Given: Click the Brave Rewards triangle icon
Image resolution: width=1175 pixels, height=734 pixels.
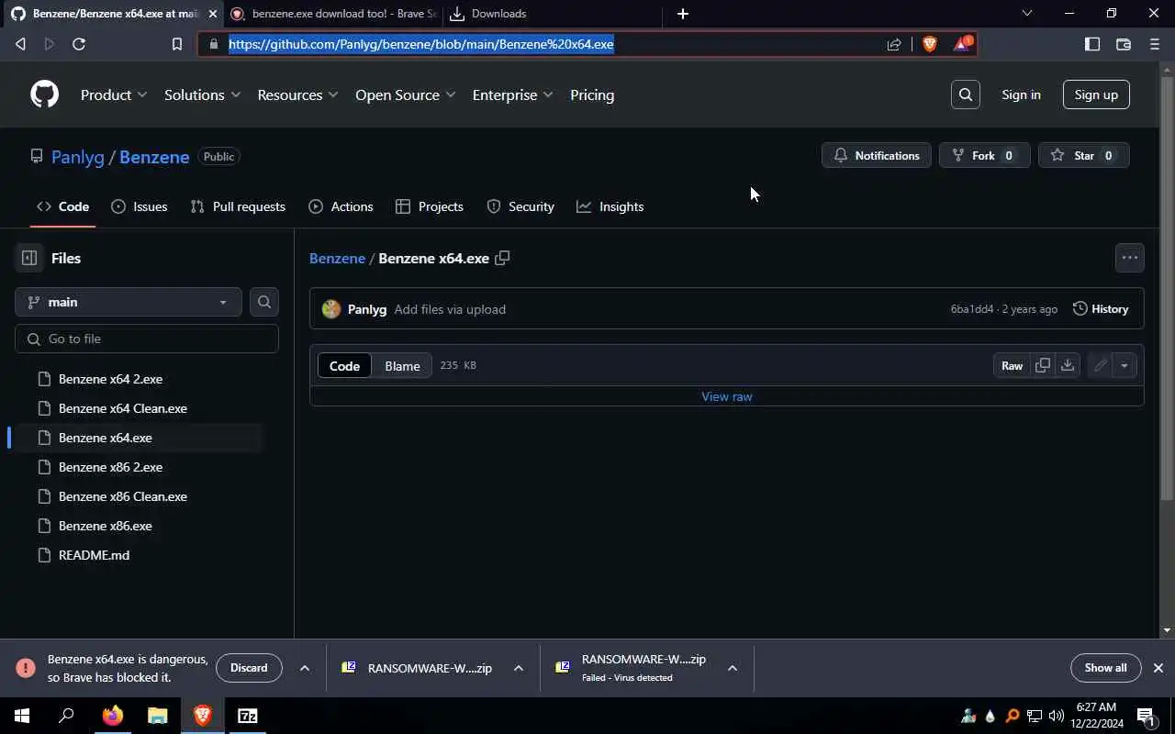Looking at the screenshot, I should coord(961,44).
